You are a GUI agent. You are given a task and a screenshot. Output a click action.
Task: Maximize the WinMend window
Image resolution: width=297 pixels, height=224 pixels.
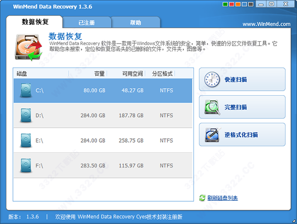pyautogui.click(x=271, y=4)
